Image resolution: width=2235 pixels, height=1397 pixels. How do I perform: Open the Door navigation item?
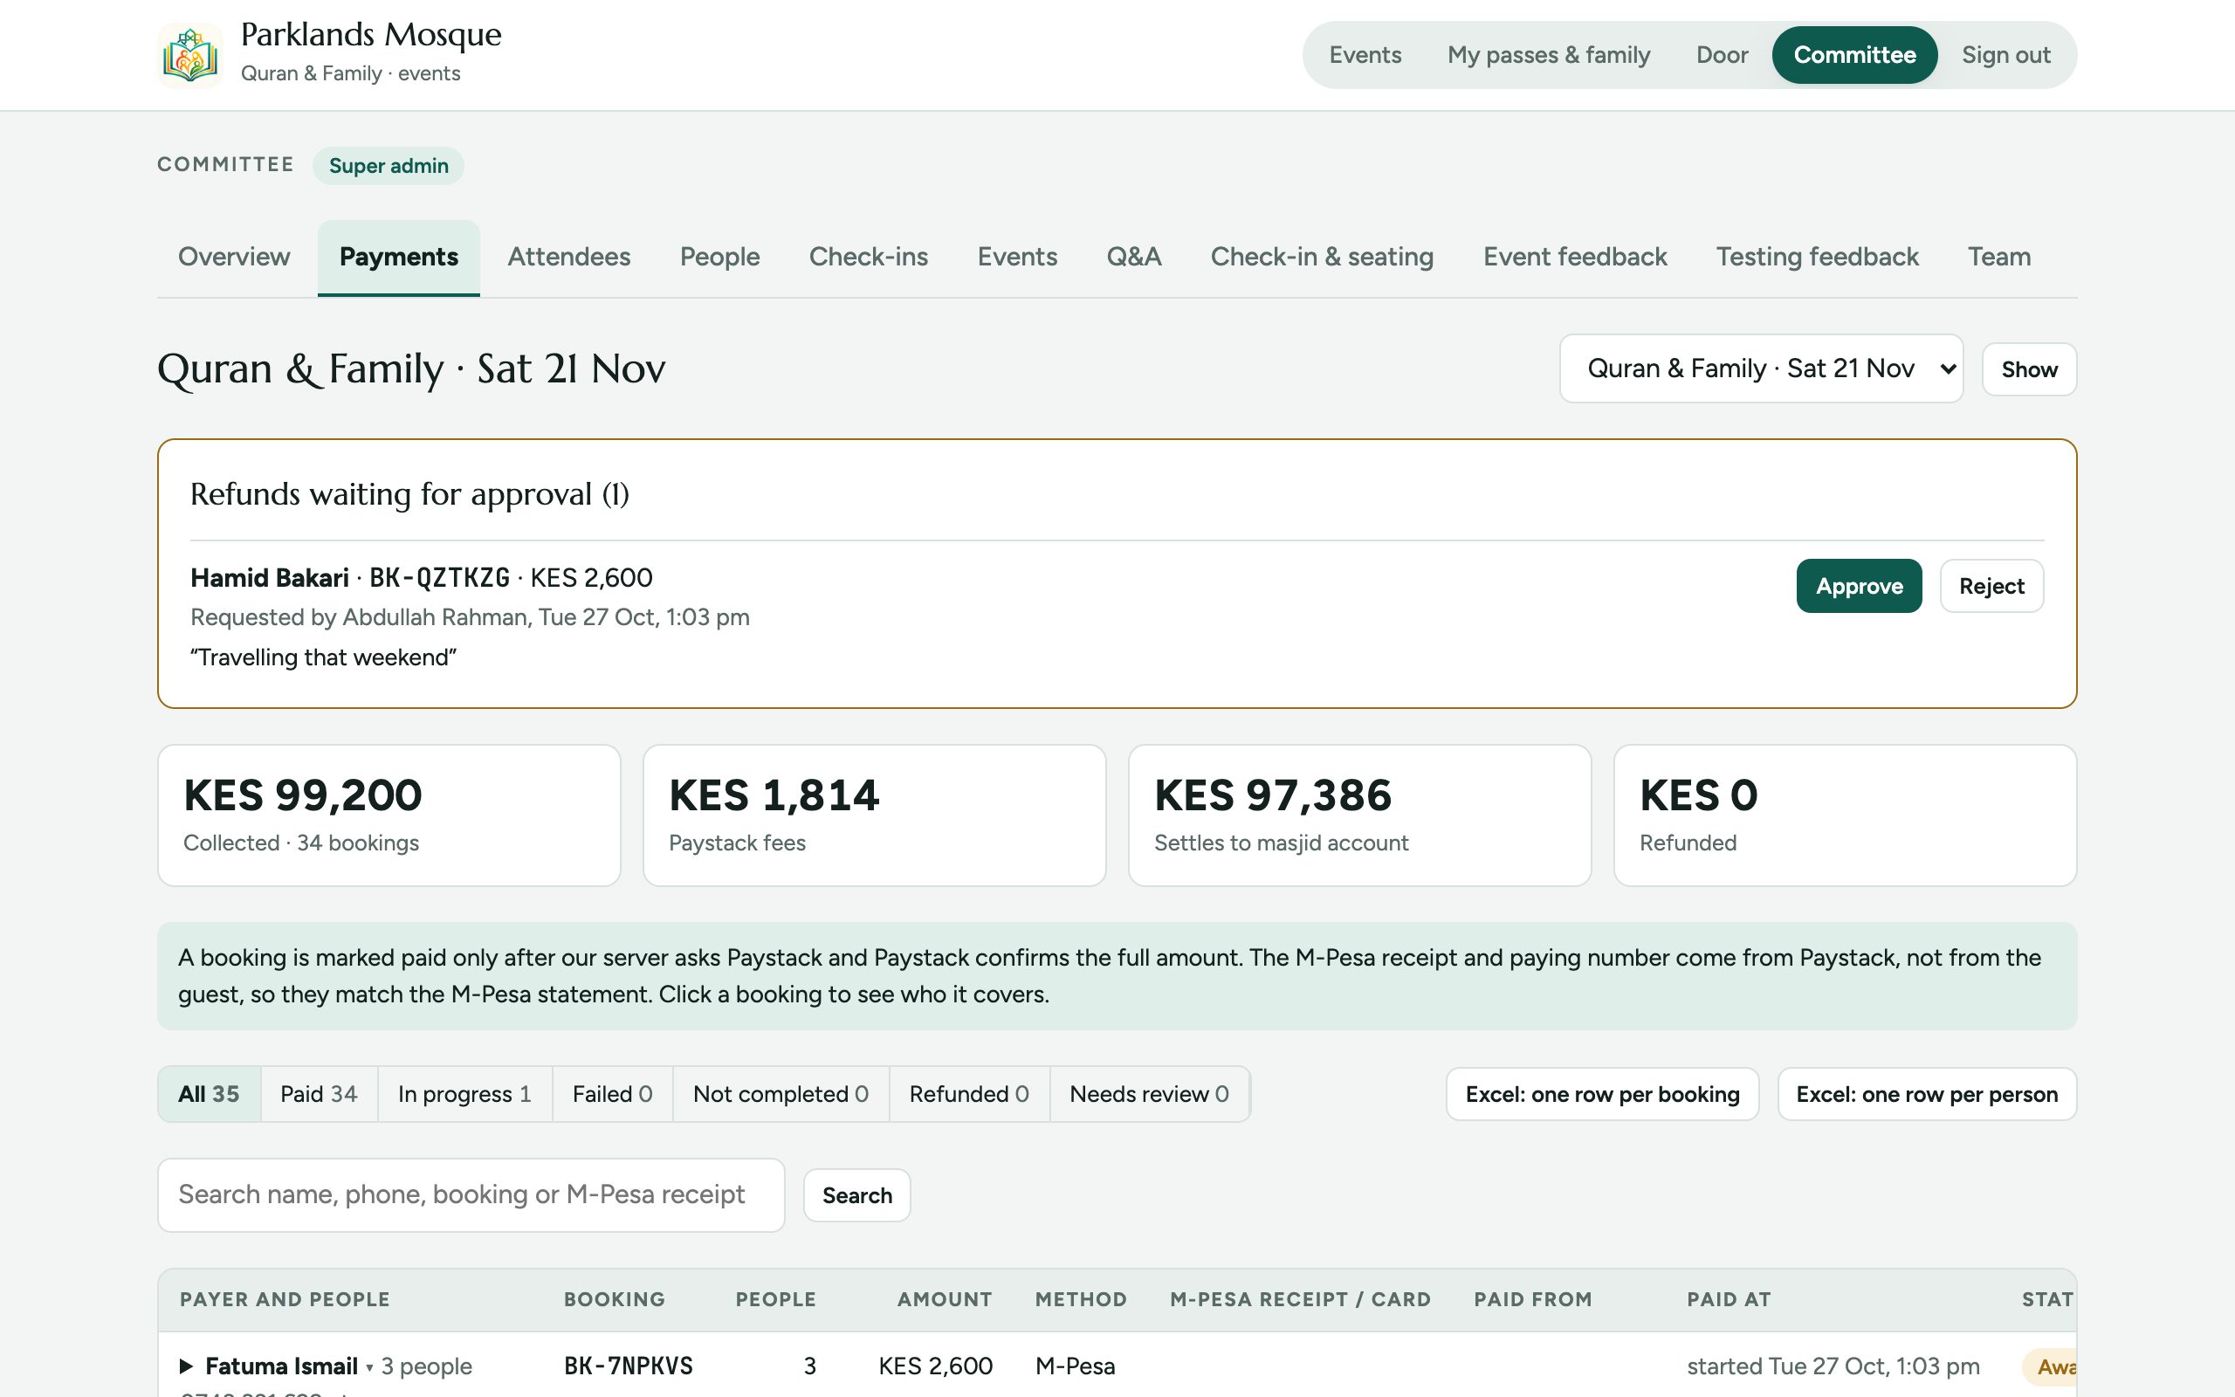click(1722, 55)
